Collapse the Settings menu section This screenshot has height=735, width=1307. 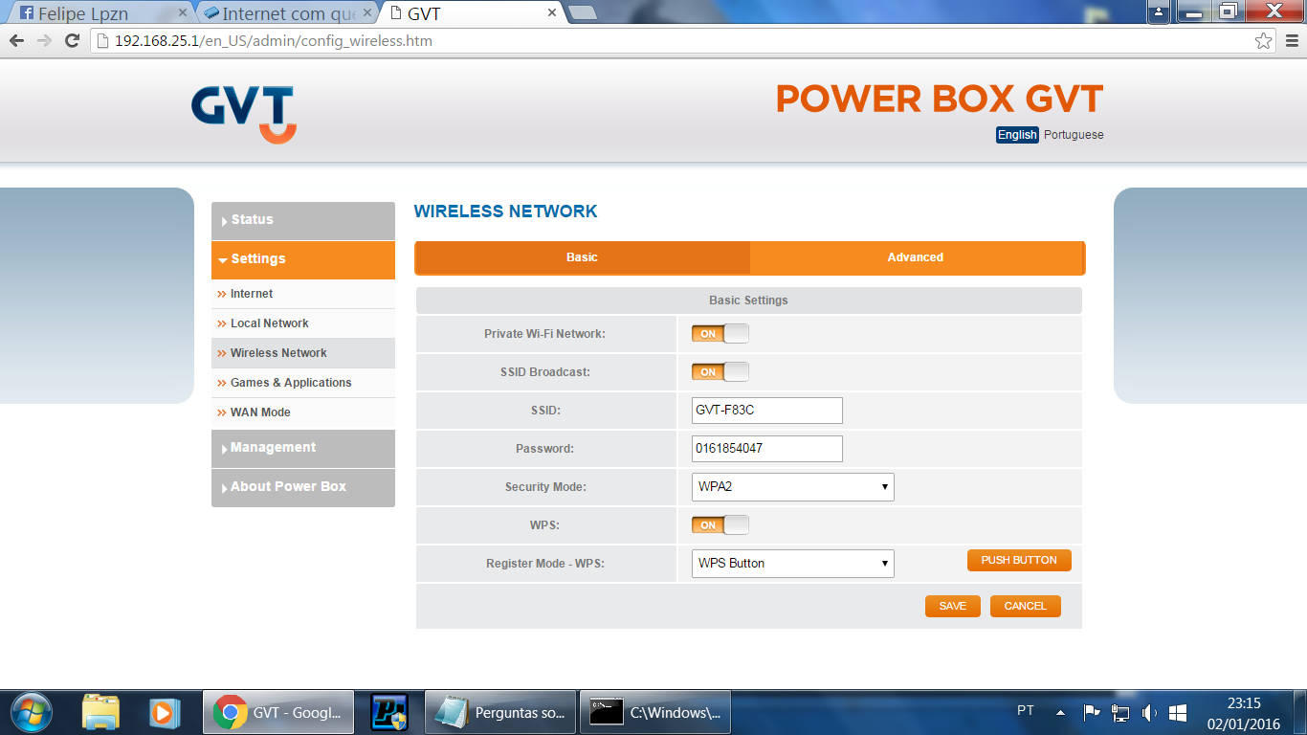pos(303,259)
